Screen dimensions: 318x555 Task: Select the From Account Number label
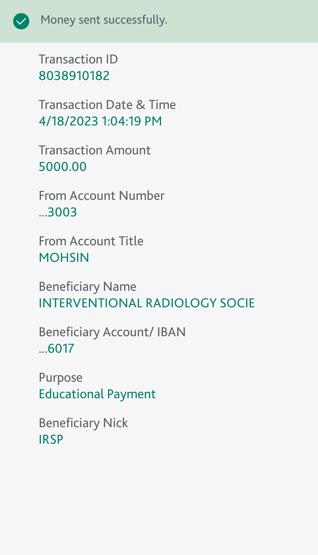pos(102,196)
